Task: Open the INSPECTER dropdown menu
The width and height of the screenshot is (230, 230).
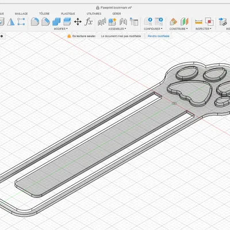Action: point(204,29)
